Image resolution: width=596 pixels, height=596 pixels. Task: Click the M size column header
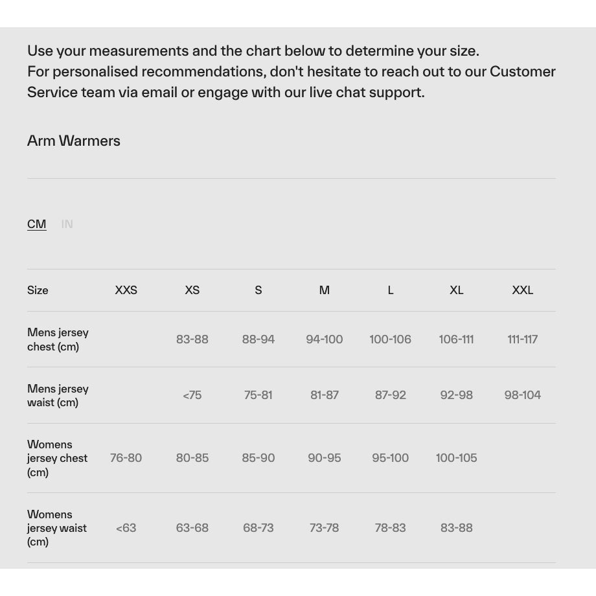(325, 290)
